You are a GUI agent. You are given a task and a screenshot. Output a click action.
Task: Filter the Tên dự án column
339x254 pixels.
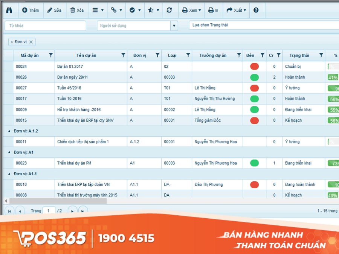click(x=123, y=55)
